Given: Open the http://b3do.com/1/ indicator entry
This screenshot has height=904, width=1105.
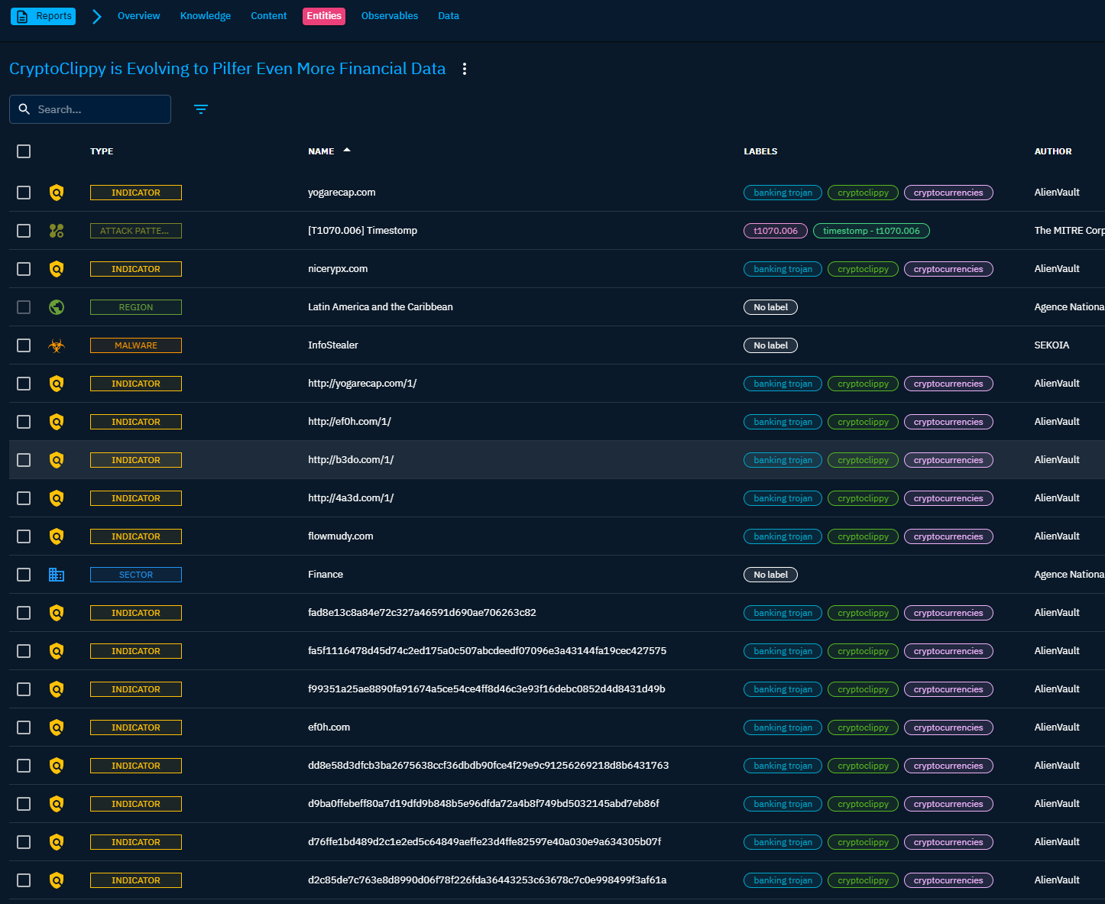Looking at the screenshot, I should click(x=351, y=460).
